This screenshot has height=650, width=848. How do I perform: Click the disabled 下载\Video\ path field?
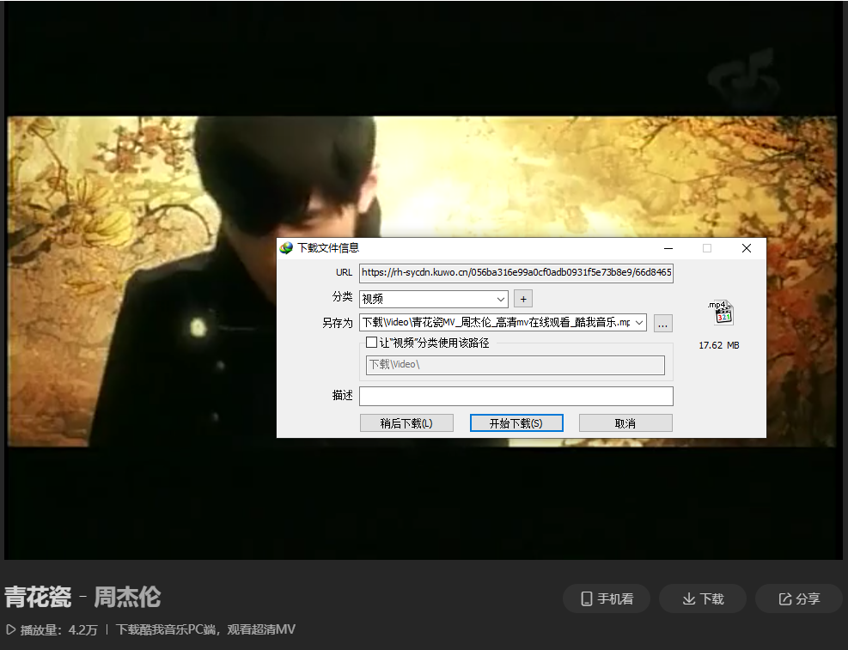[x=516, y=365]
